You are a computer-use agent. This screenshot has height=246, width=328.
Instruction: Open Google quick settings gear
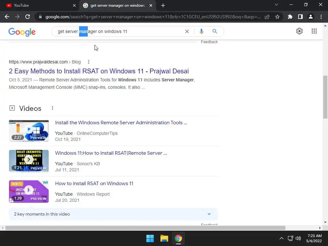(299, 31)
